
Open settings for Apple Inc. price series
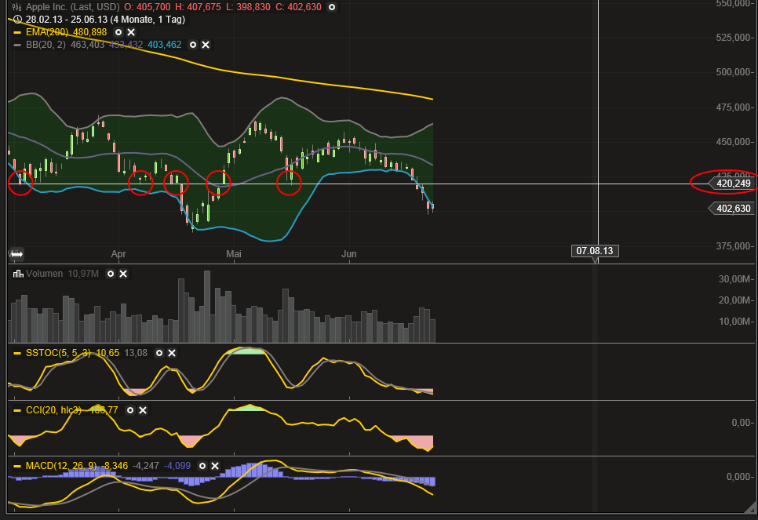(x=332, y=7)
